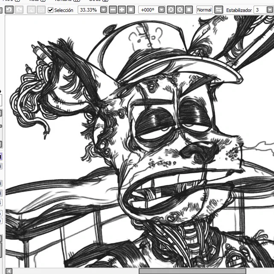
Task: Zoom in with the plus button
Action: (x=122, y=10)
